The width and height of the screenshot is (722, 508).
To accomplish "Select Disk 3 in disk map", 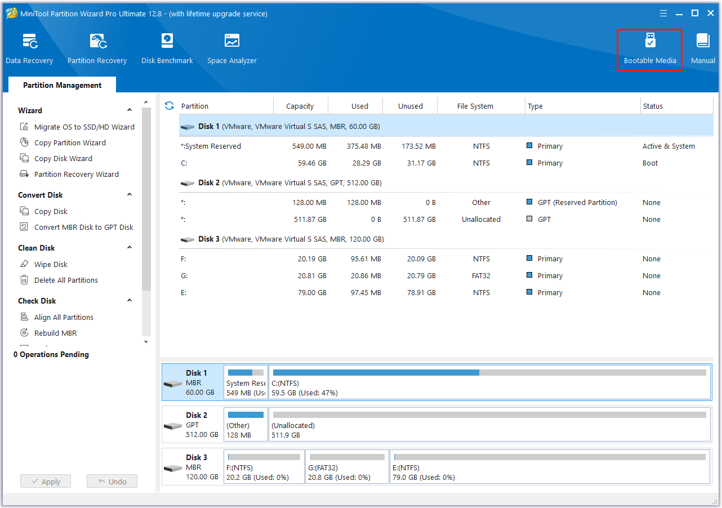I will click(193, 467).
